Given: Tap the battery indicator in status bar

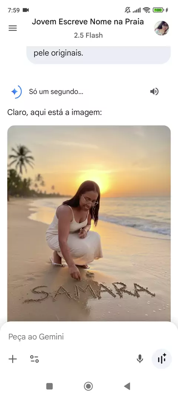Looking at the screenshot, I should pos(158,10).
